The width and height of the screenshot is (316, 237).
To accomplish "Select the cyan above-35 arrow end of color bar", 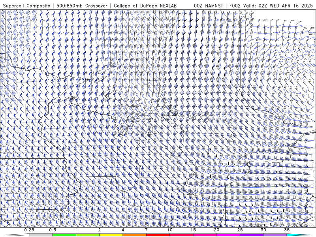I will (299, 235).
